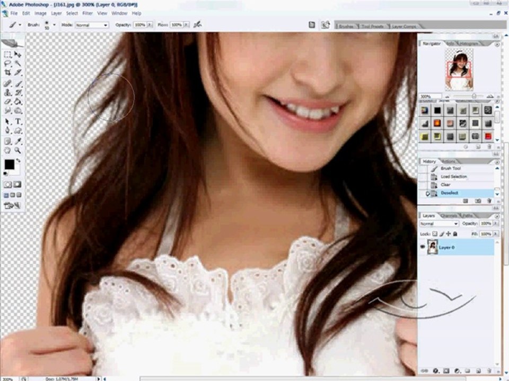
Task: Reset default foreground and background colors
Action: point(5,174)
